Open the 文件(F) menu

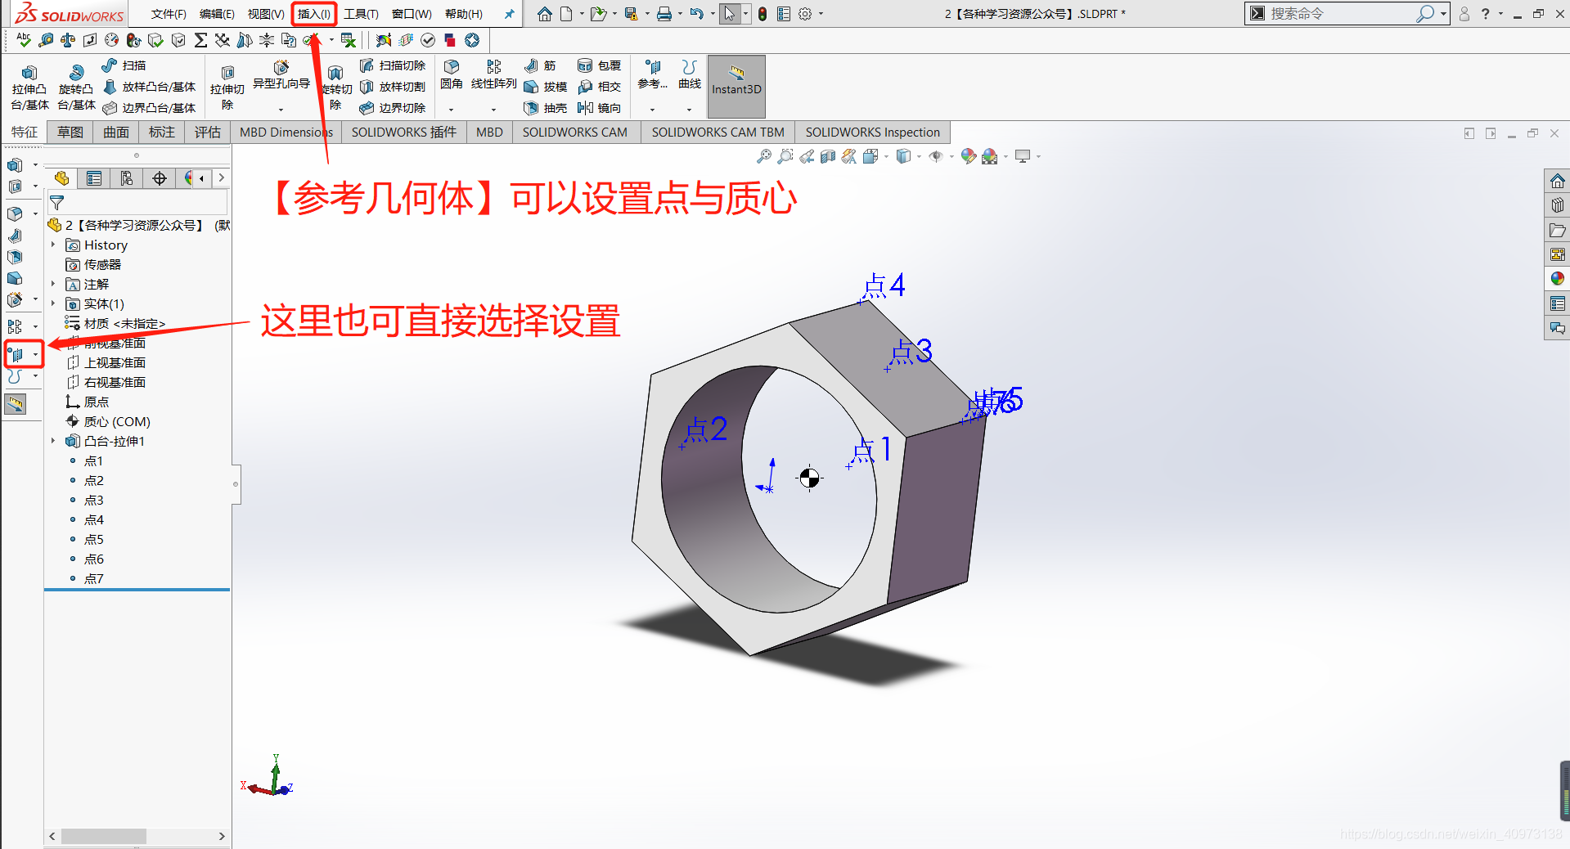[169, 14]
